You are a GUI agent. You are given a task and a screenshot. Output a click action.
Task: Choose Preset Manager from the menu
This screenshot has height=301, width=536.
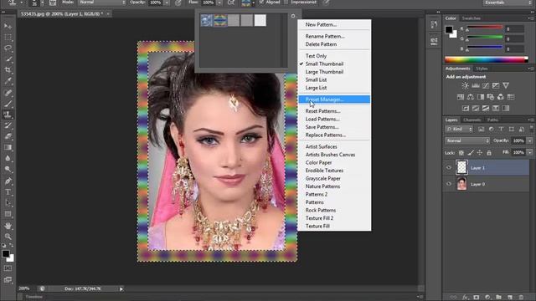tap(334, 99)
